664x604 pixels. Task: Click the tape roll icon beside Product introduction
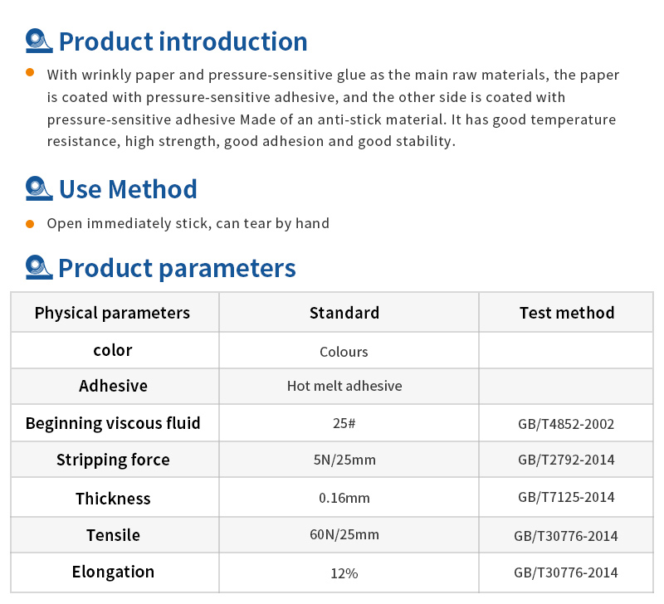point(39,41)
